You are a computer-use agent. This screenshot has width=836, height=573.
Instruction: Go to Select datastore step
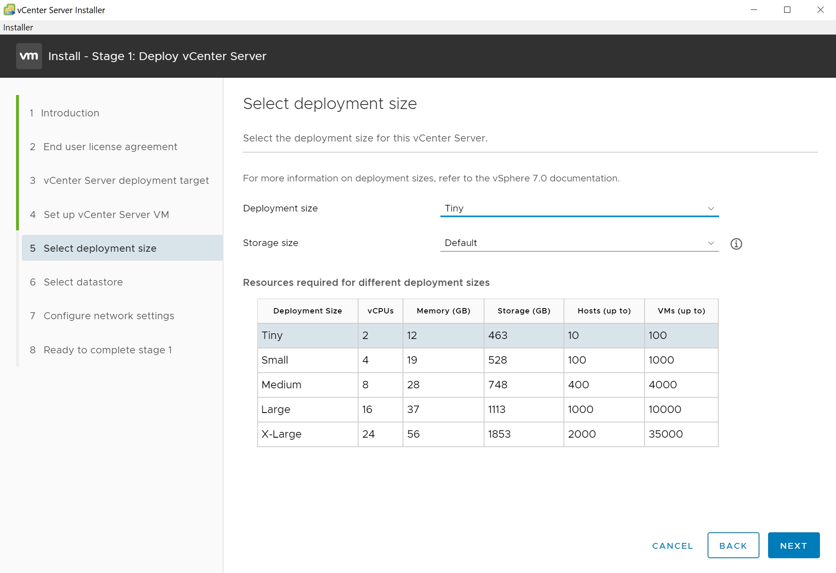[76, 282]
